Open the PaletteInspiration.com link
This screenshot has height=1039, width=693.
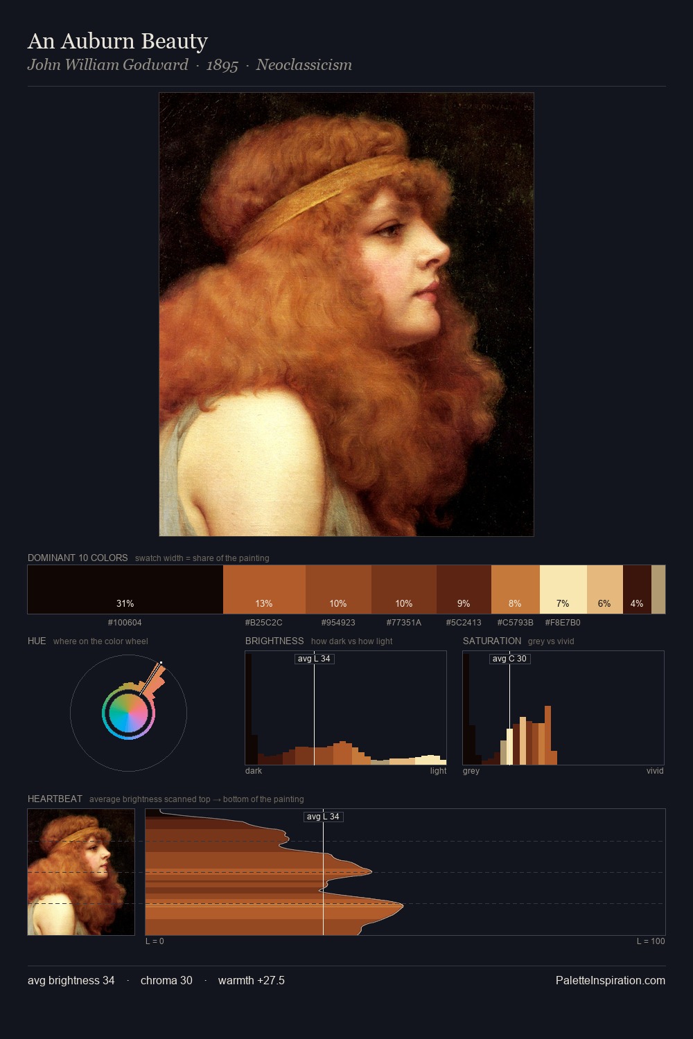tap(611, 981)
